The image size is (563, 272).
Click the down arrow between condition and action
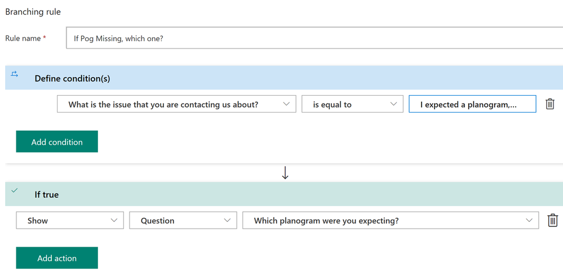285,173
